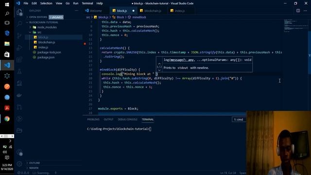This screenshot has width=311, height=175.
Task: Switch to the Problems panel tab
Action: pos(93,120)
